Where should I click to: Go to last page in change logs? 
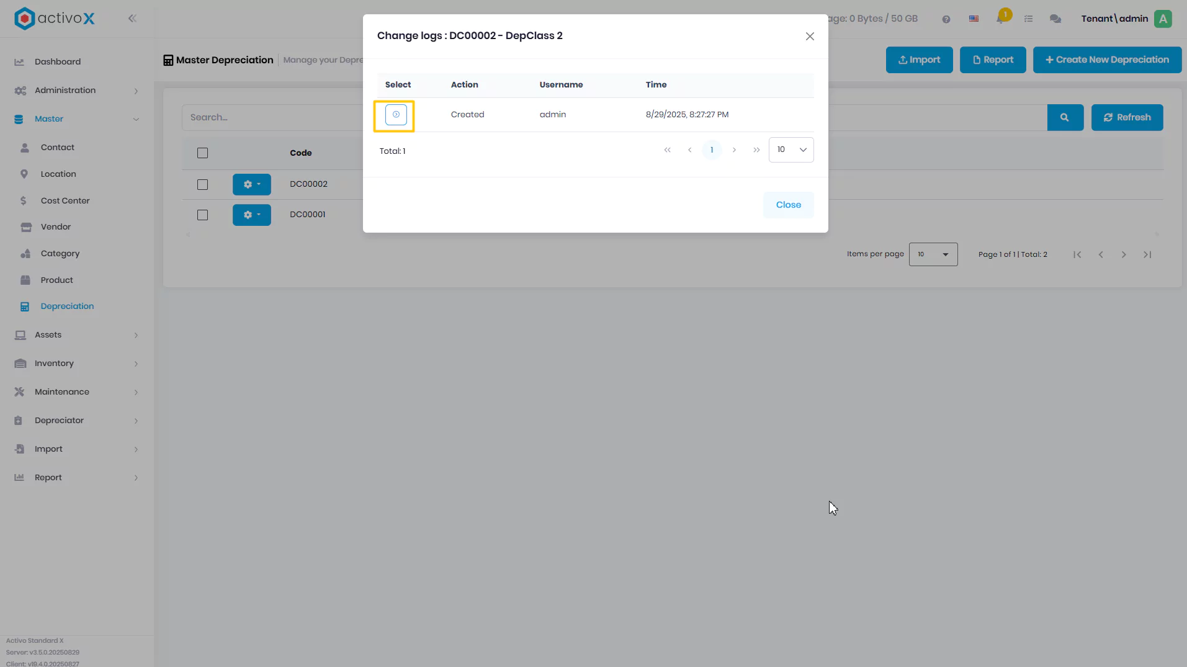tap(756, 150)
